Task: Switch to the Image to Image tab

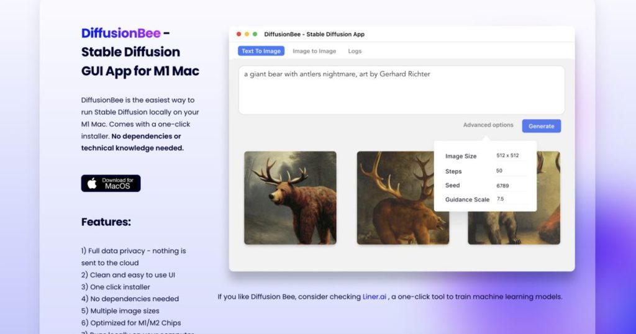Action: click(314, 51)
